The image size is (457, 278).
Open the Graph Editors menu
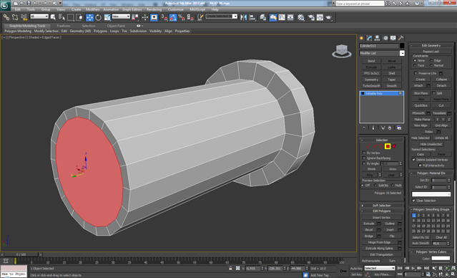coord(132,9)
